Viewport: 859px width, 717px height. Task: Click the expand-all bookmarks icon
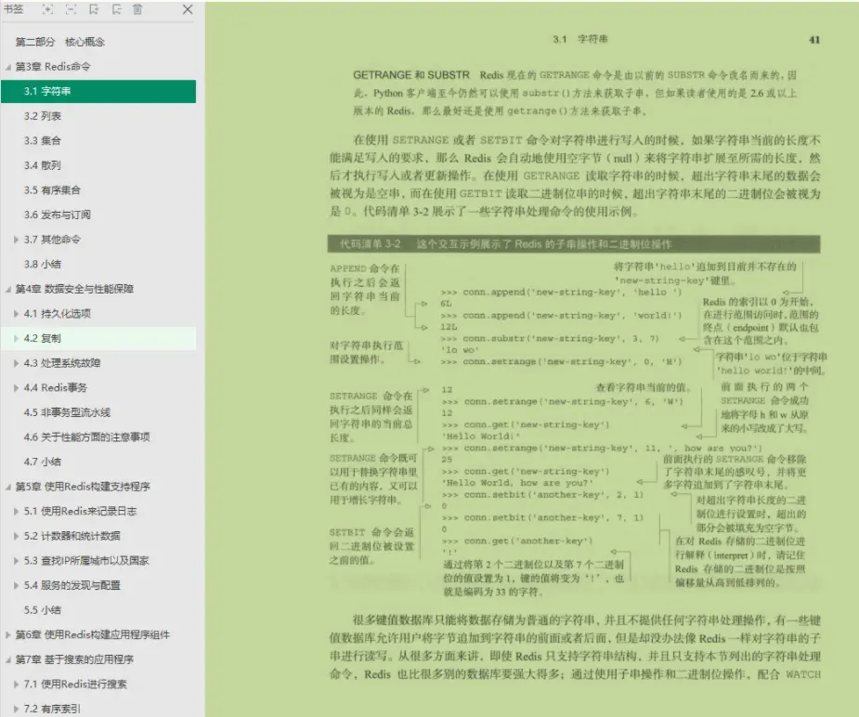47,9
